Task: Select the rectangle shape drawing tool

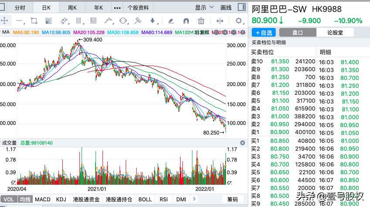Action: 34,21
